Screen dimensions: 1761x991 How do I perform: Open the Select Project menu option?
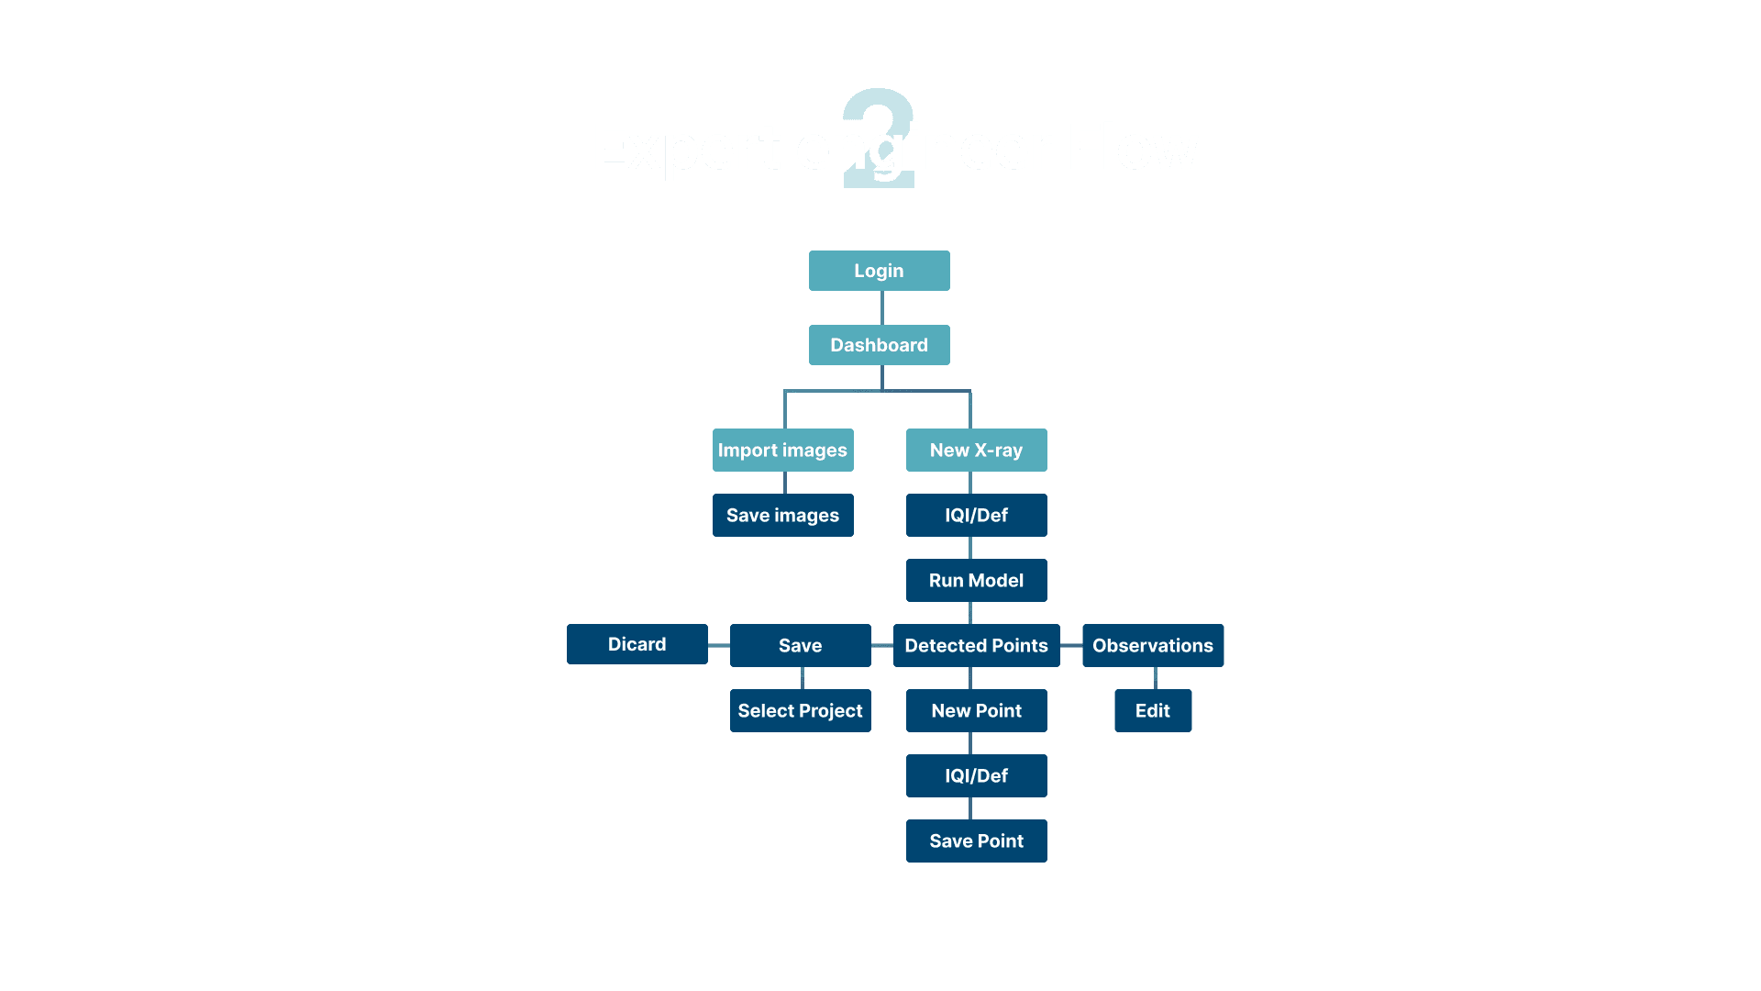[800, 710]
